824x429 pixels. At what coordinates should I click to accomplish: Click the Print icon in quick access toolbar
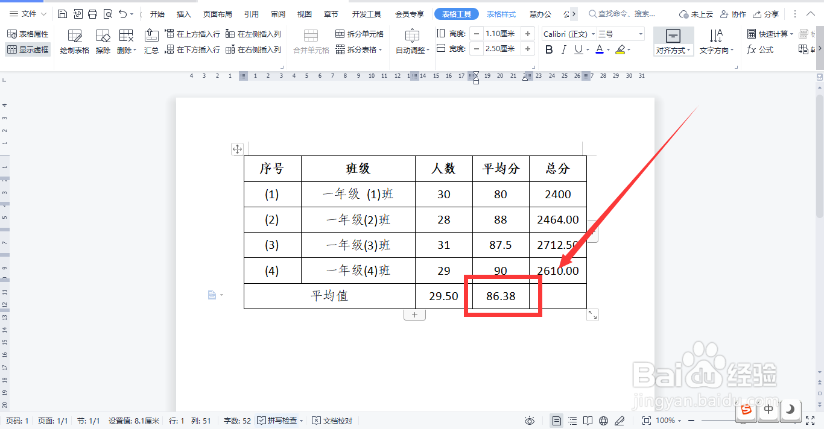pyautogui.click(x=92, y=14)
